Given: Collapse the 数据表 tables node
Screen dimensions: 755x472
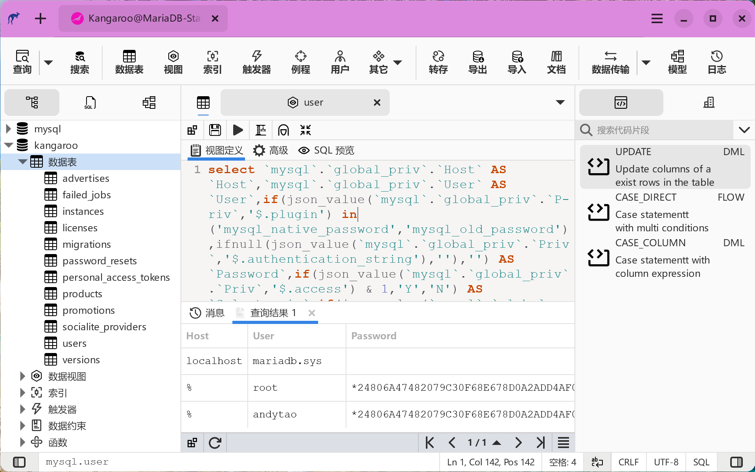Looking at the screenshot, I should tap(22, 162).
